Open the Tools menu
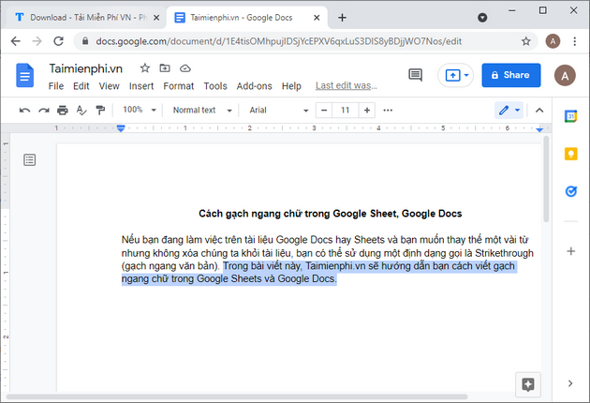590x403 pixels. coord(215,86)
